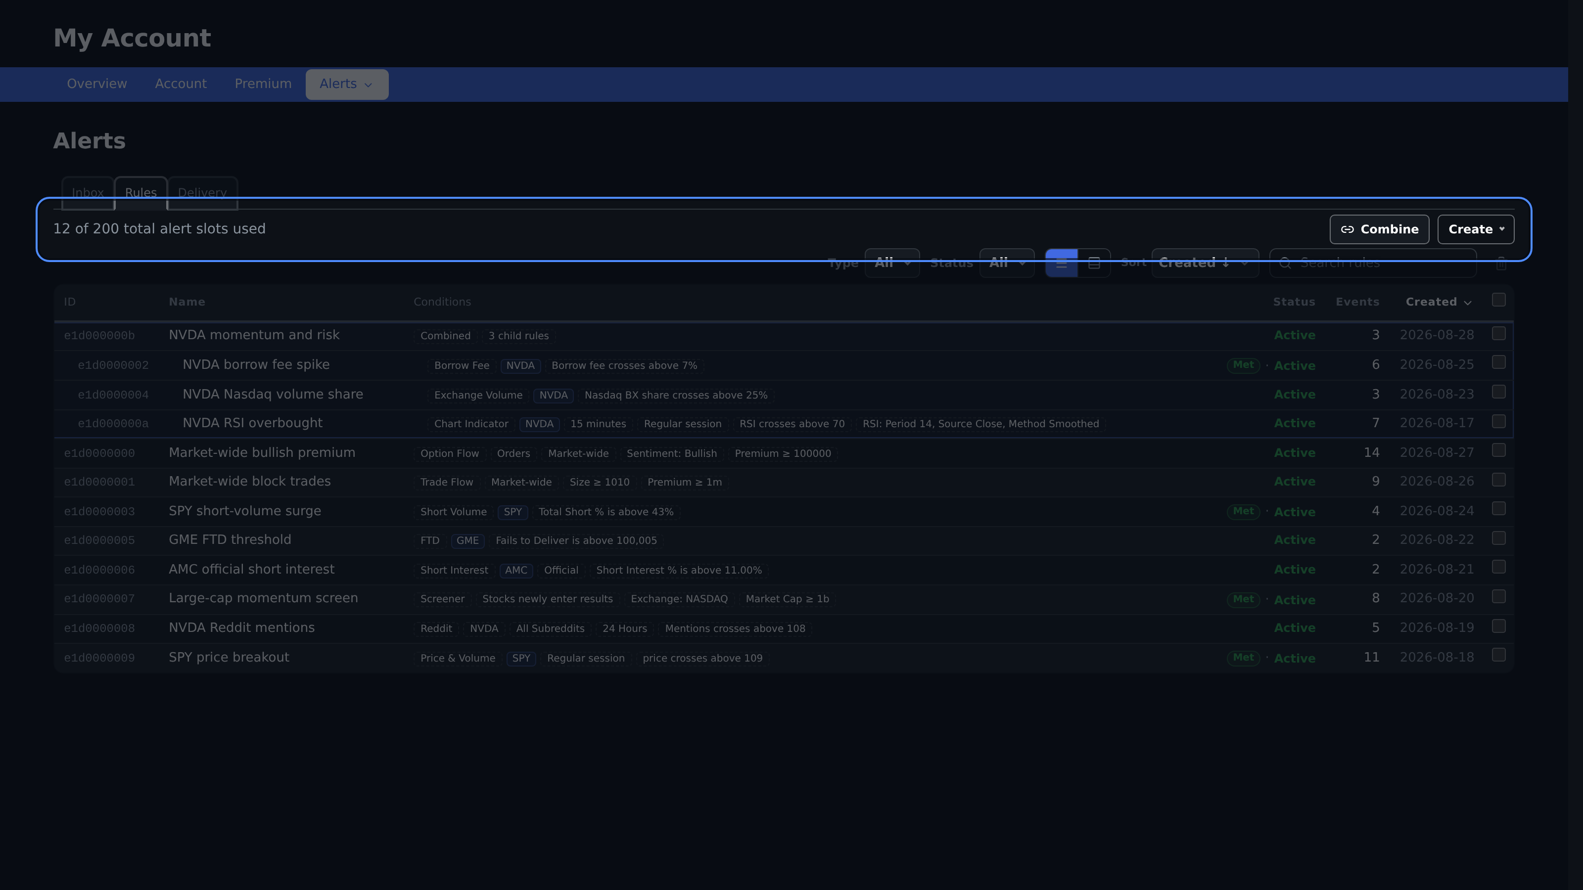1583x890 pixels.
Task: Click the Status column header
Action: click(x=1294, y=302)
